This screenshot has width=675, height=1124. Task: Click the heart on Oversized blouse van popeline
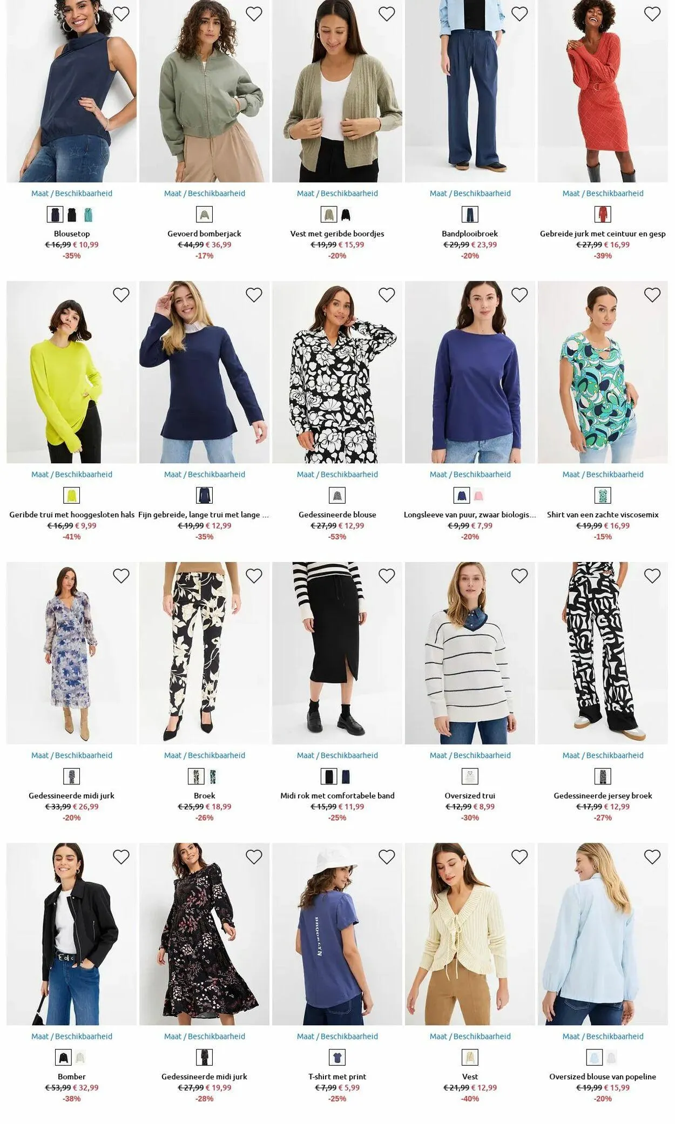click(x=652, y=857)
